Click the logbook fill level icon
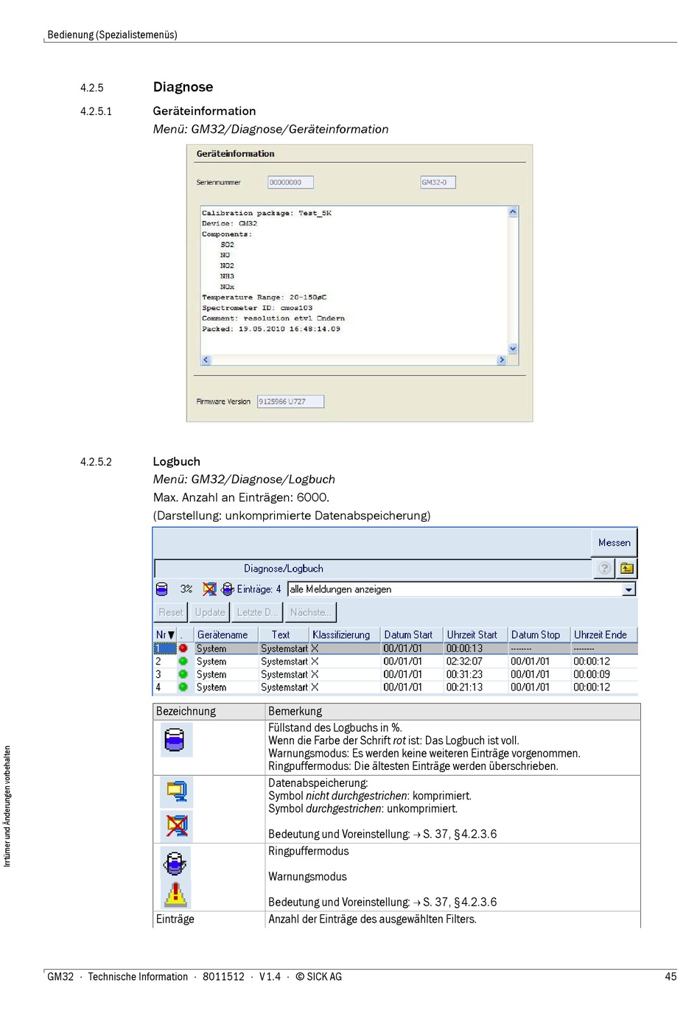Viewport: 700px width, 1016px height. tap(161, 589)
